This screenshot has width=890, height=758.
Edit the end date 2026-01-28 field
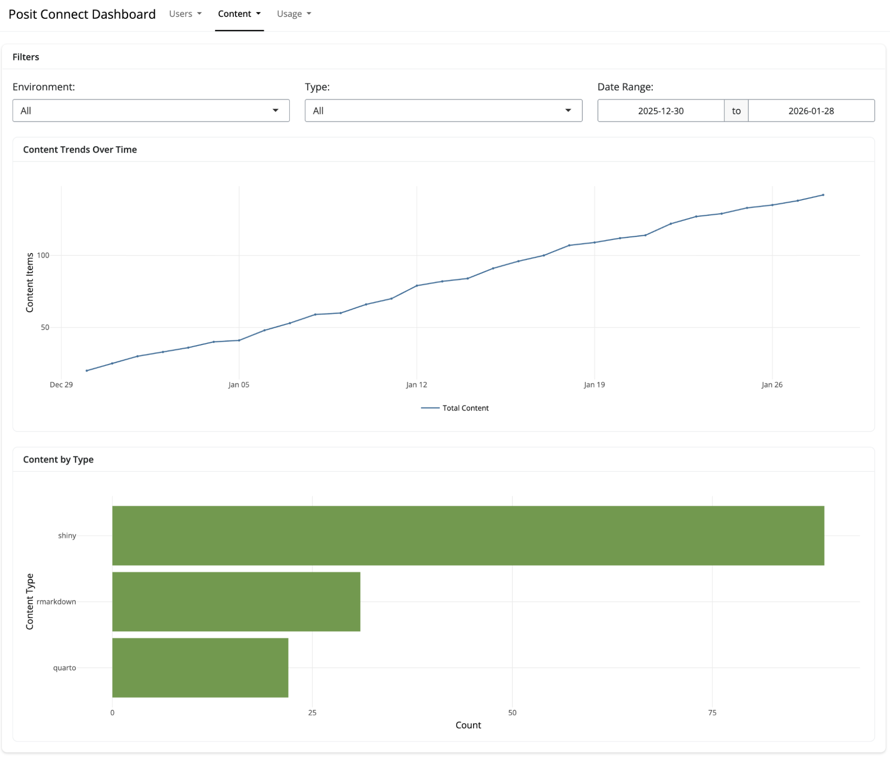pyautogui.click(x=811, y=111)
